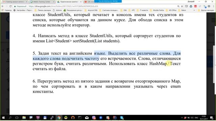The image size is (216, 121).
Task: Expand the bookmarks overflow chevron
Action: point(194,10)
